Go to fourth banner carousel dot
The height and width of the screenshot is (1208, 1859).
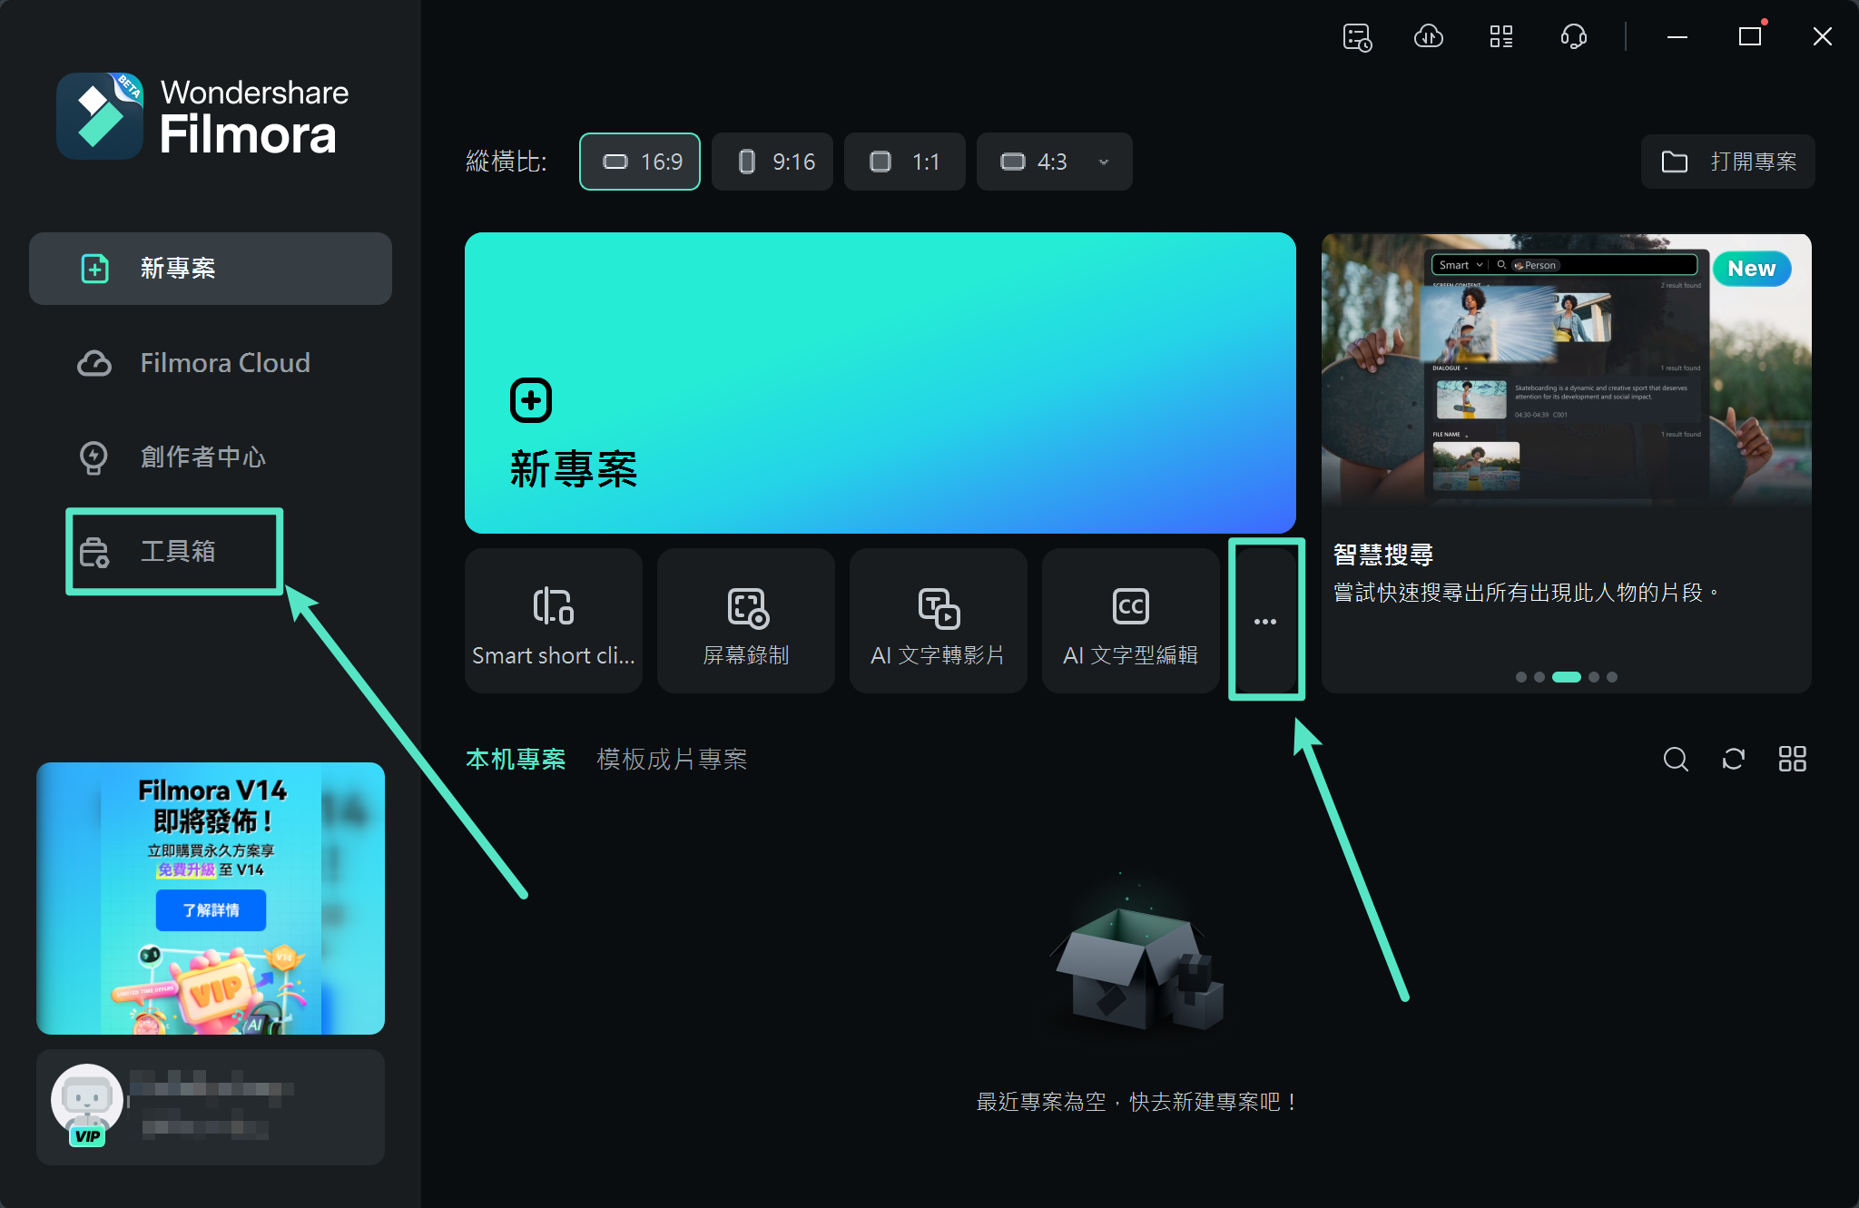[1594, 677]
